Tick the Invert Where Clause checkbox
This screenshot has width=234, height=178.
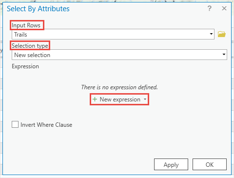15,124
